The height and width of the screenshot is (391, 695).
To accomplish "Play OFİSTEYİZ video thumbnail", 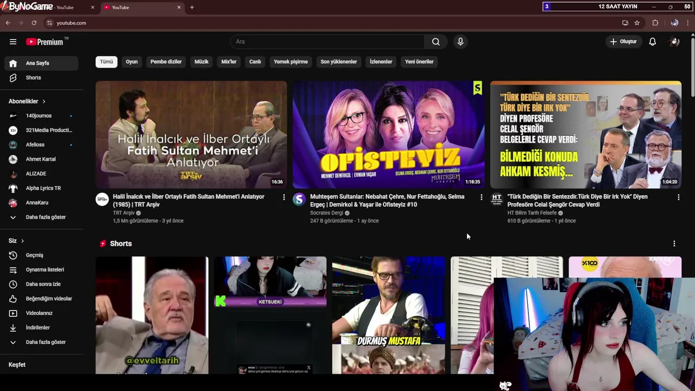I will point(388,135).
